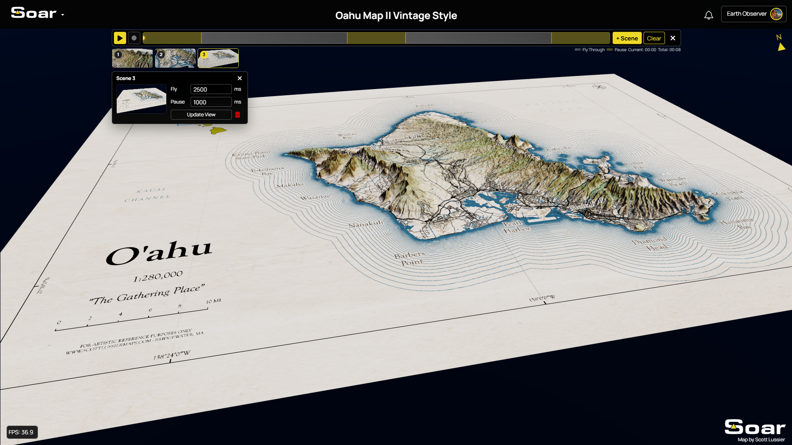Close the timeline toolbar
The height and width of the screenshot is (445, 792).
673,38
